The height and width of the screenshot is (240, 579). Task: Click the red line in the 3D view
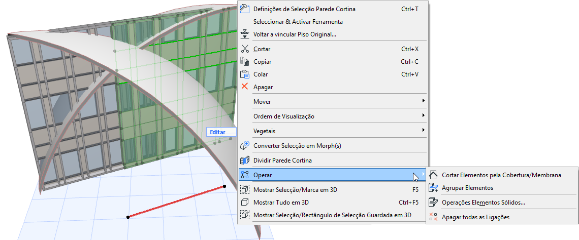coord(176,202)
